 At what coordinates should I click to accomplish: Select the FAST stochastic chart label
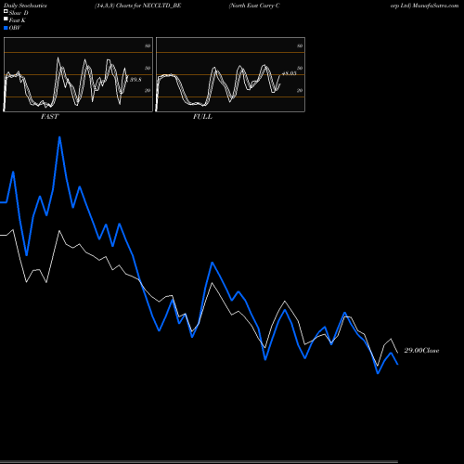pyautogui.click(x=49, y=117)
